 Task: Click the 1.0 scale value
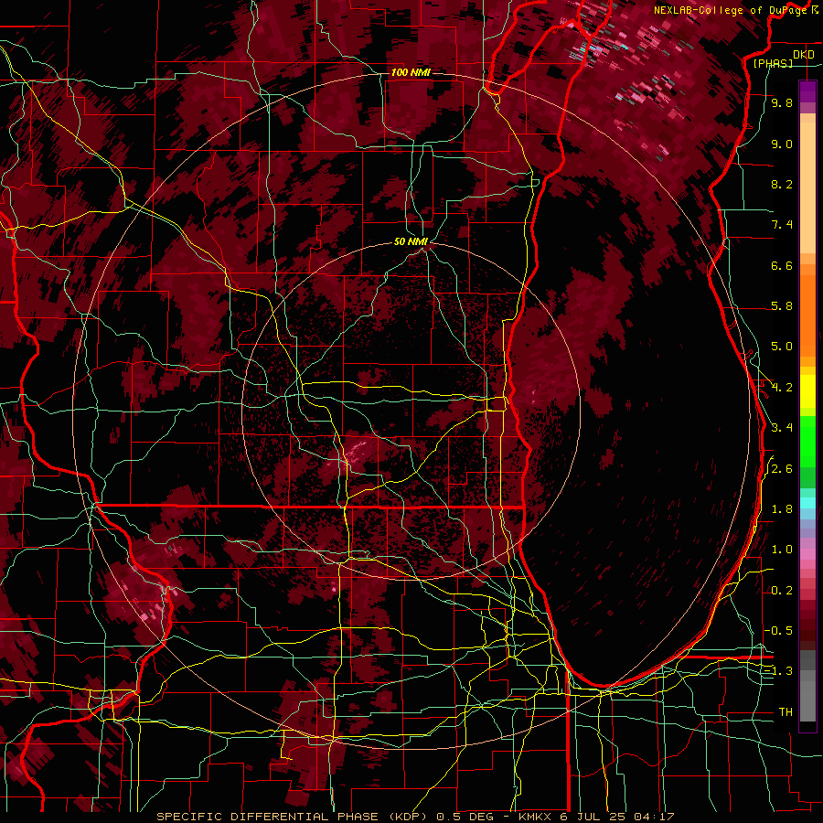click(782, 550)
